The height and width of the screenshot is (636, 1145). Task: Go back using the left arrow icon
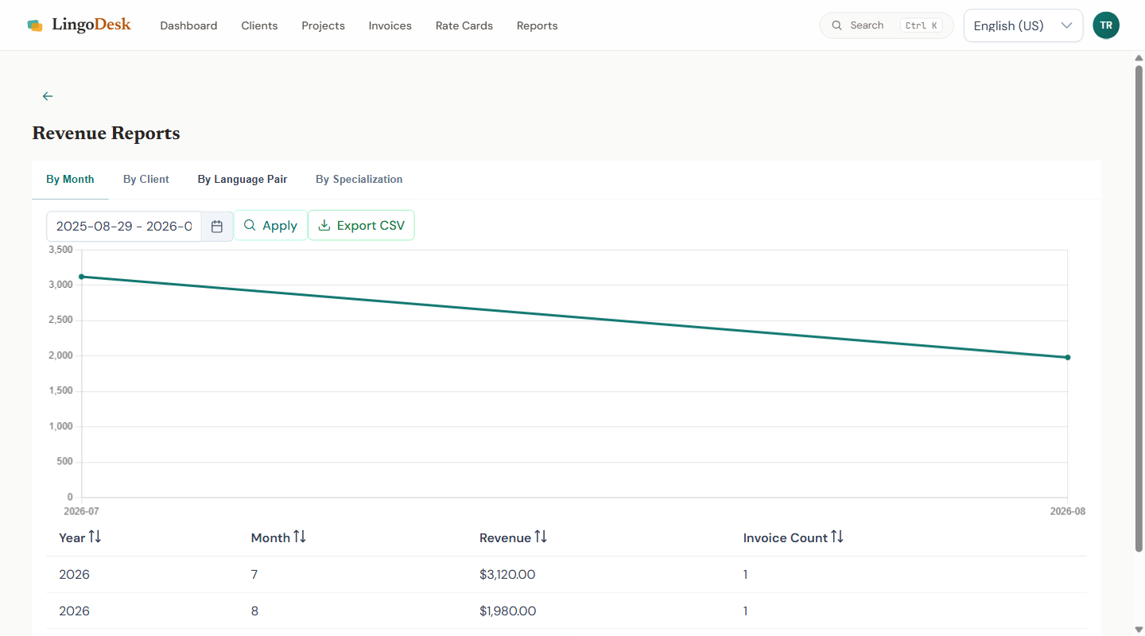48,96
